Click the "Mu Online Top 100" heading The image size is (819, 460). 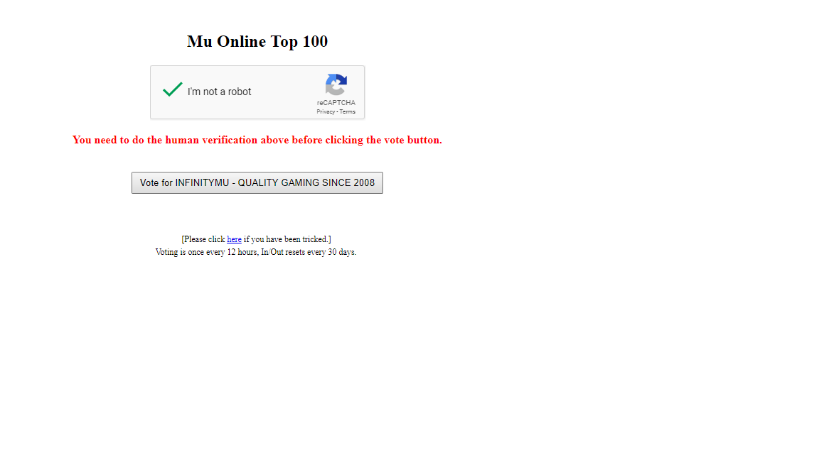[257, 41]
